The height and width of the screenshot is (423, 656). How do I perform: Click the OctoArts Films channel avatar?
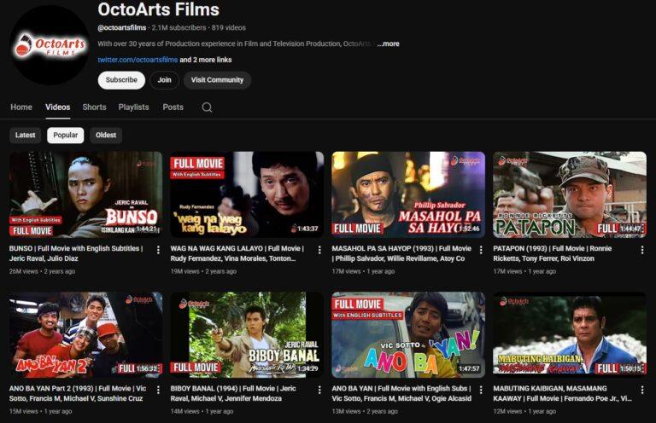click(x=50, y=45)
